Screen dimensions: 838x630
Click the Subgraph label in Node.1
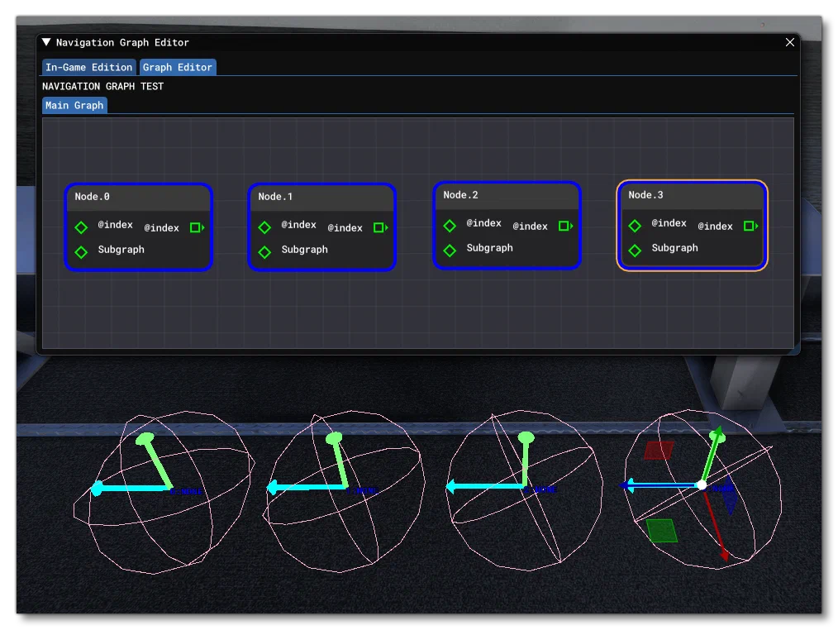pyautogui.click(x=305, y=250)
